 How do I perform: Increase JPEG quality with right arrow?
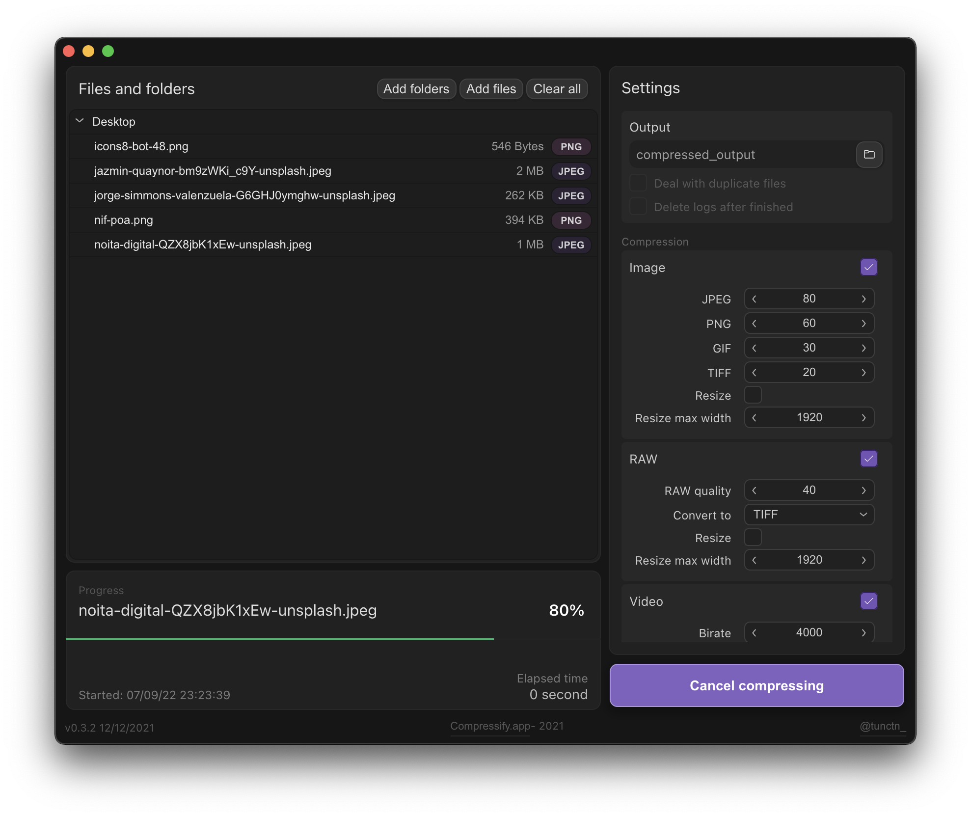(x=863, y=299)
